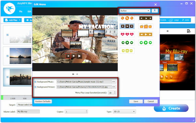Select the Sydney Opera House video thumbnail

[20, 56]
